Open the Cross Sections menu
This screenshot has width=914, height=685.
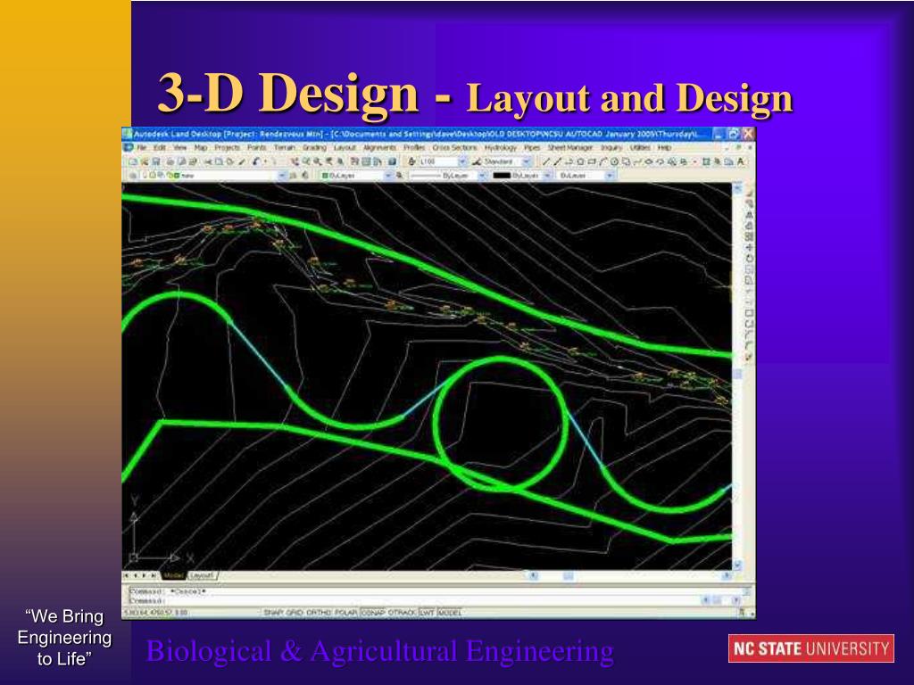pyautogui.click(x=454, y=148)
